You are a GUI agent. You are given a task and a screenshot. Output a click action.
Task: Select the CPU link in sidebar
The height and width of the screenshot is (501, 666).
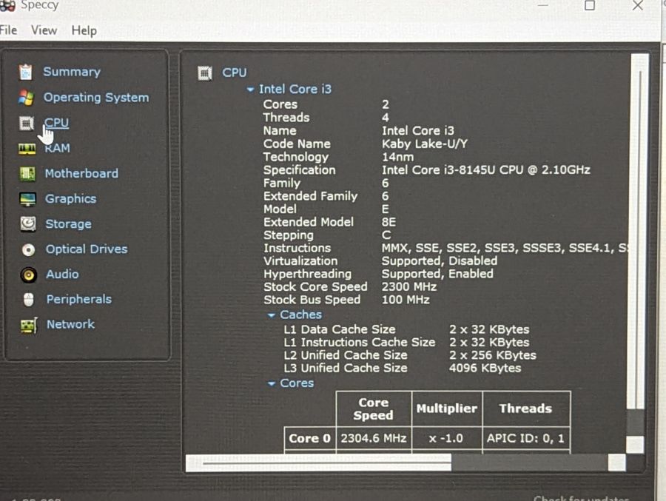tap(56, 123)
